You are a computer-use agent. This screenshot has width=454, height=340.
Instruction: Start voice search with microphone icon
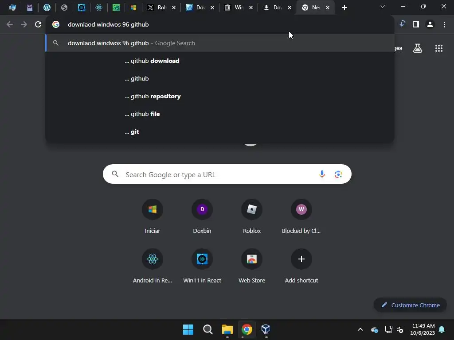[x=322, y=174]
